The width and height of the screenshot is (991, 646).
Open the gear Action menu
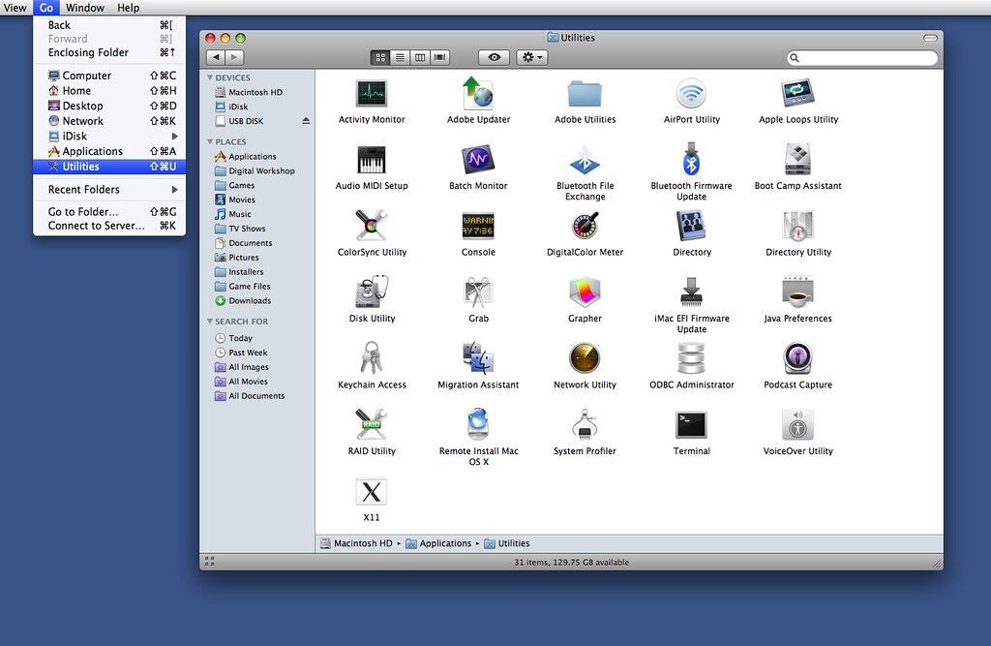tap(530, 57)
